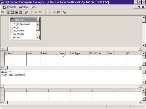This screenshot has width=146, height=109.
Task: Click the Remove Filter icon
Action: click(54, 12)
